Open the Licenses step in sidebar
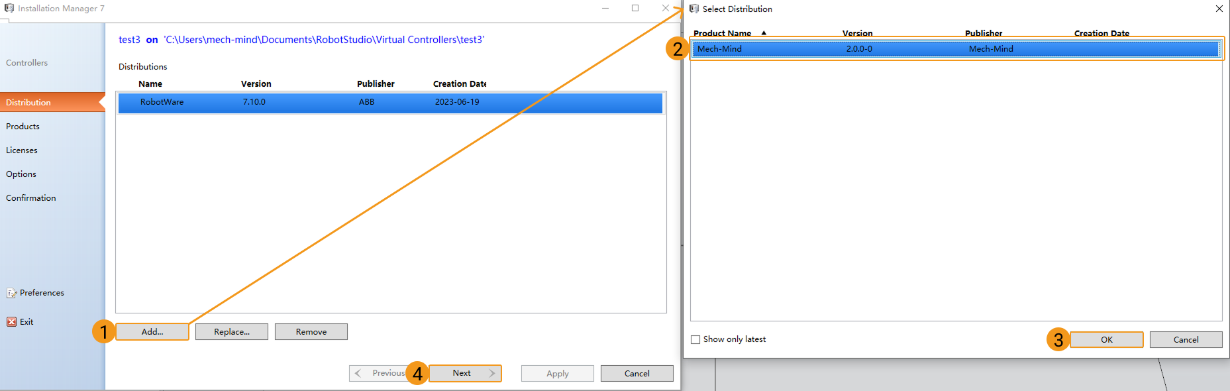The width and height of the screenshot is (1230, 391). coord(22,150)
